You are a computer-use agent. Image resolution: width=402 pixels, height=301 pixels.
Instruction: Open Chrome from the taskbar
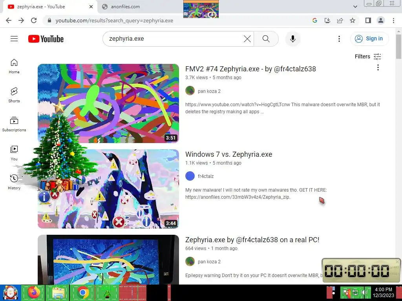pyautogui.click(x=82, y=292)
